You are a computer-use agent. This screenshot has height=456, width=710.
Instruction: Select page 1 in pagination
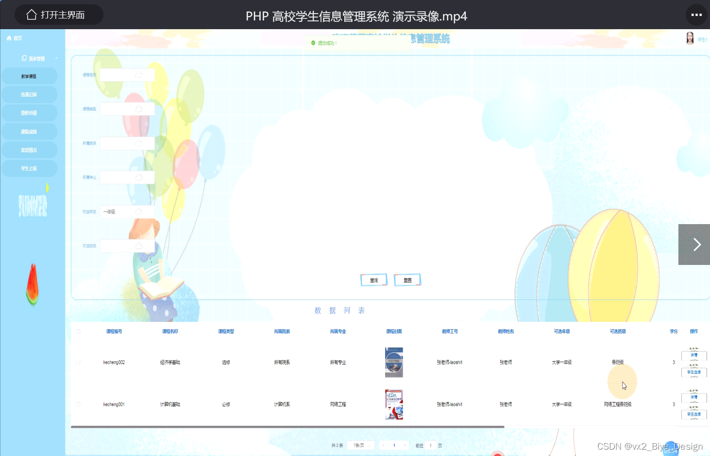(394, 445)
